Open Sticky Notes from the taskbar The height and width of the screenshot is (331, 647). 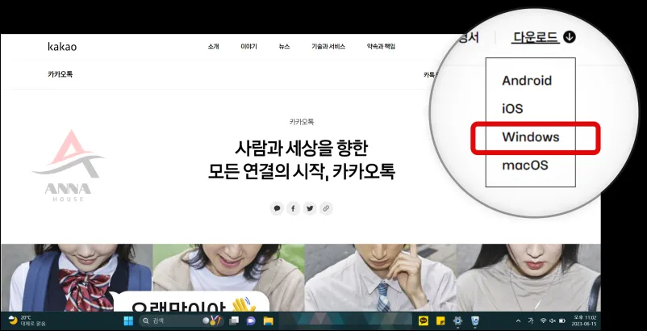tap(440, 321)
